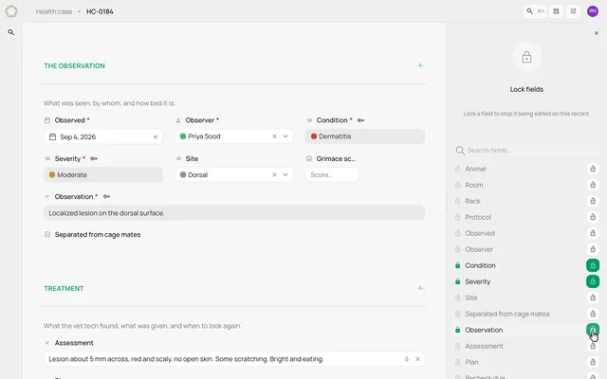Lock the Observer field
Screen dimensions: 607x379
pyautogui.click(x=593, y=249)
